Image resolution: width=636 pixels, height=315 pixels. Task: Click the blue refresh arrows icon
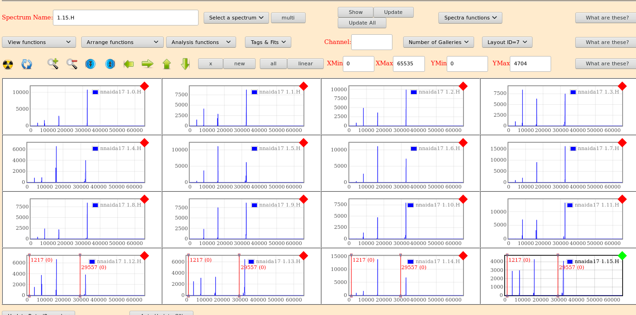(x=27, y=64)
